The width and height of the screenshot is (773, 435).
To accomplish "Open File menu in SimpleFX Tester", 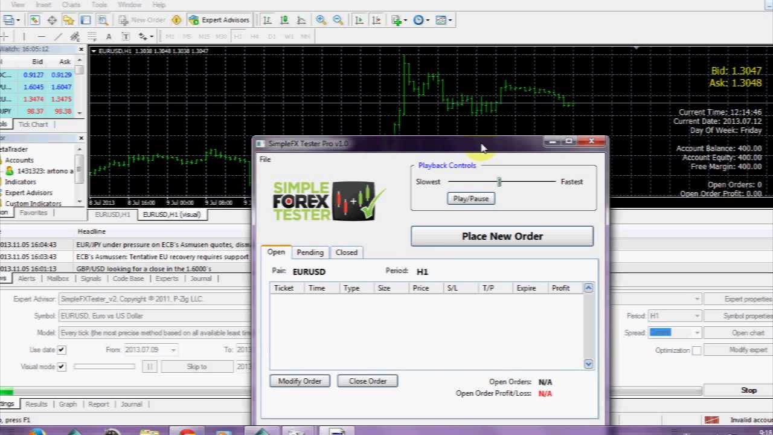I will click(x=265, y=159).
